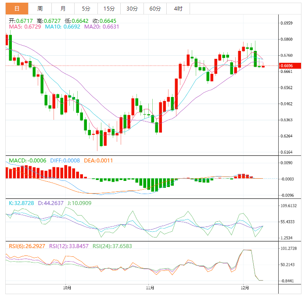Click the MA10 0.6692 legend label
This screenshot has height=295, width=305.
point(62,27)
